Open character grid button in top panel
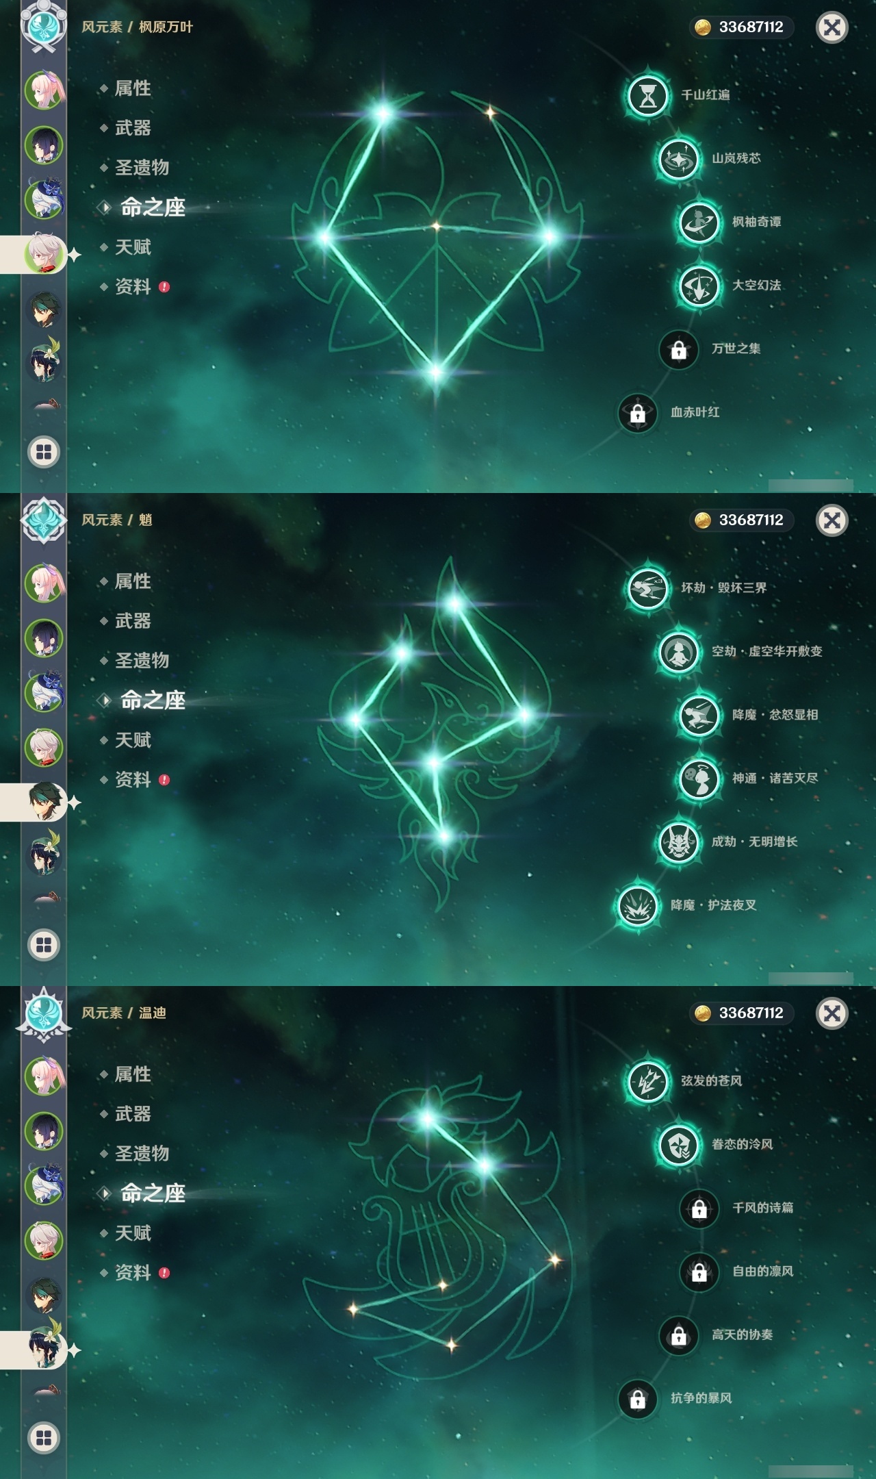Viewport: 876px width, 1479px height. click(44, 452)
